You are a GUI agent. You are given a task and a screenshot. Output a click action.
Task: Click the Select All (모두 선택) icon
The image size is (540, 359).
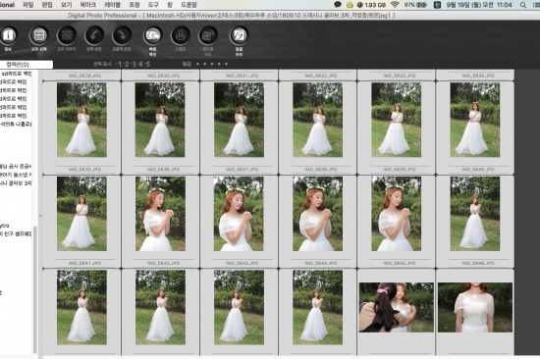point(38,35)
